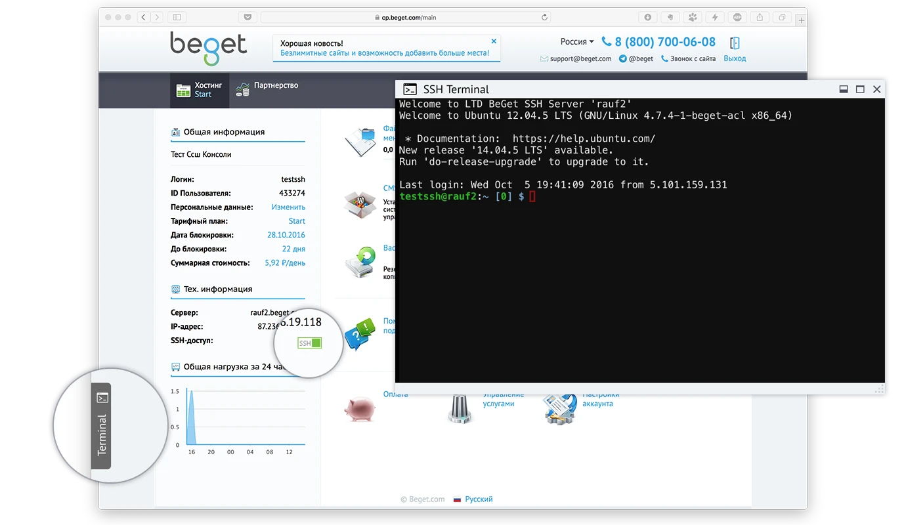Click the logout door icon
This screenshot has height=525, width=906.
click(735, 43)
